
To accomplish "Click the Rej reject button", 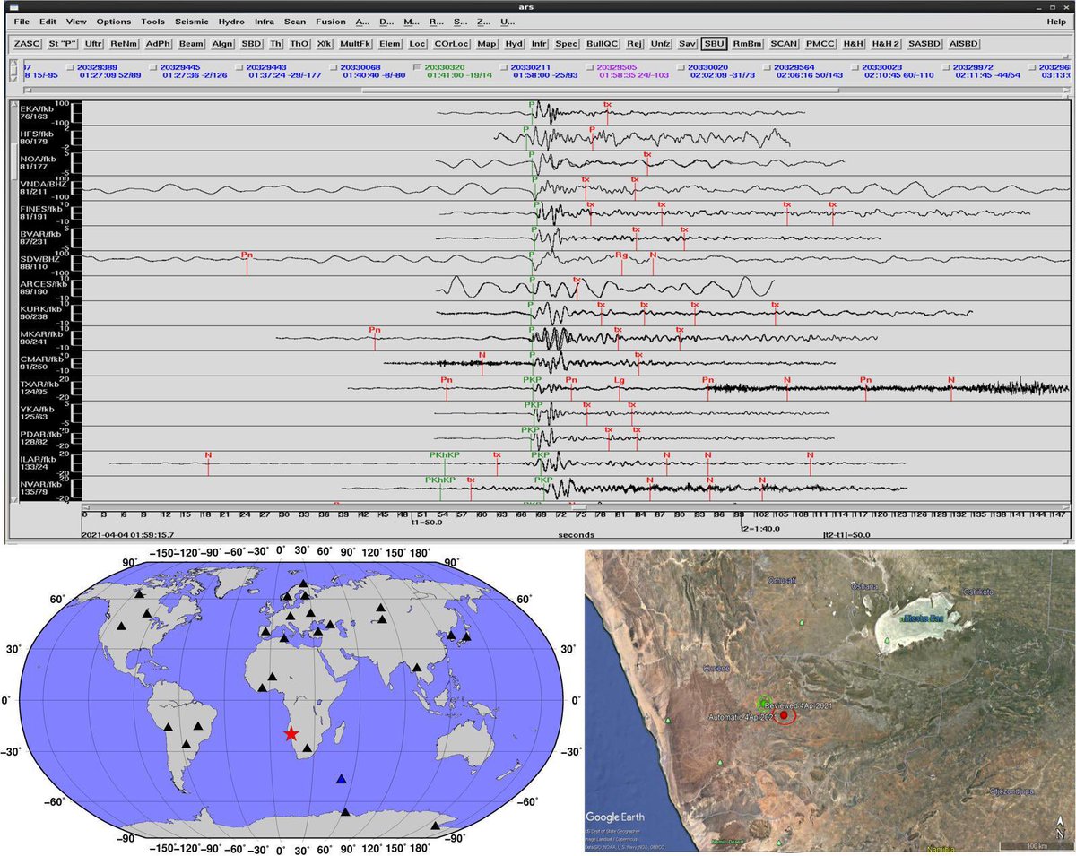I will click(635, 43).
